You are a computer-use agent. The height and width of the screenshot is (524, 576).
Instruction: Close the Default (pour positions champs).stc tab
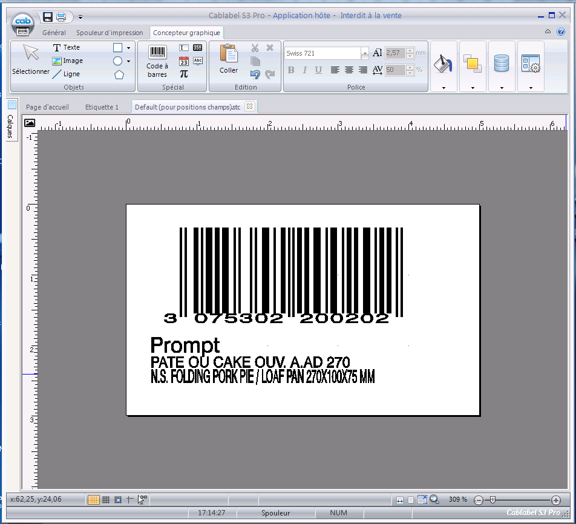(x=250, y=106)
